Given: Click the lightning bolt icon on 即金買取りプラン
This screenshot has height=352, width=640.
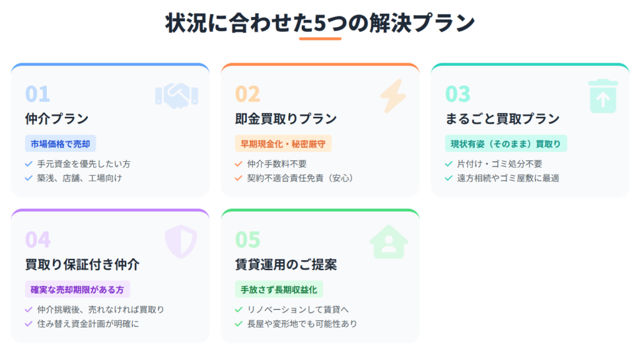Looking at the screenshot, I should (x=393, y=96).
